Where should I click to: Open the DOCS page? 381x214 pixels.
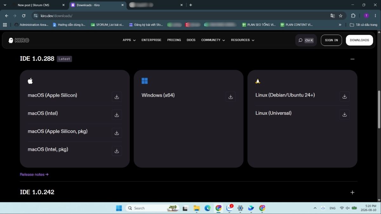click(191, 40)
